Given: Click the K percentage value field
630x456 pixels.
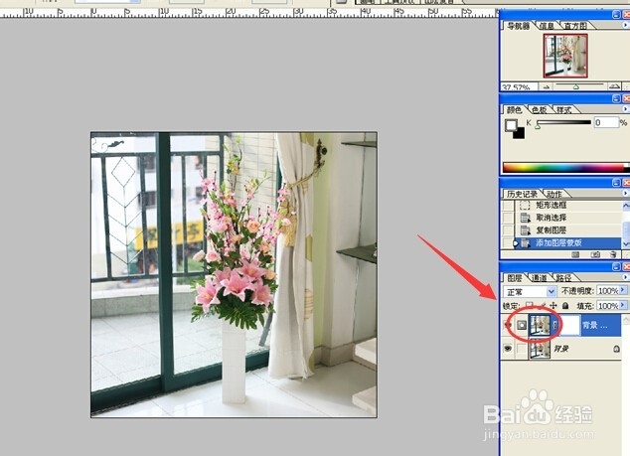Looking at the screenshot, I should (x=606, y=122).
